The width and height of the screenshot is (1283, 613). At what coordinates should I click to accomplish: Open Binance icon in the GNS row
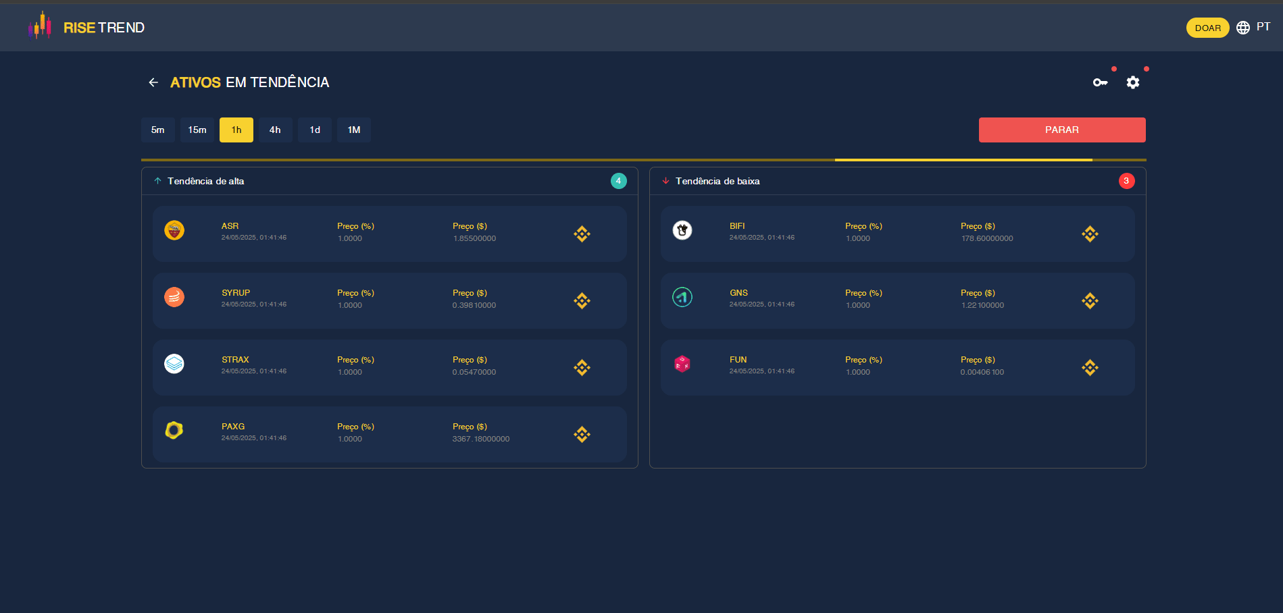1090,301
